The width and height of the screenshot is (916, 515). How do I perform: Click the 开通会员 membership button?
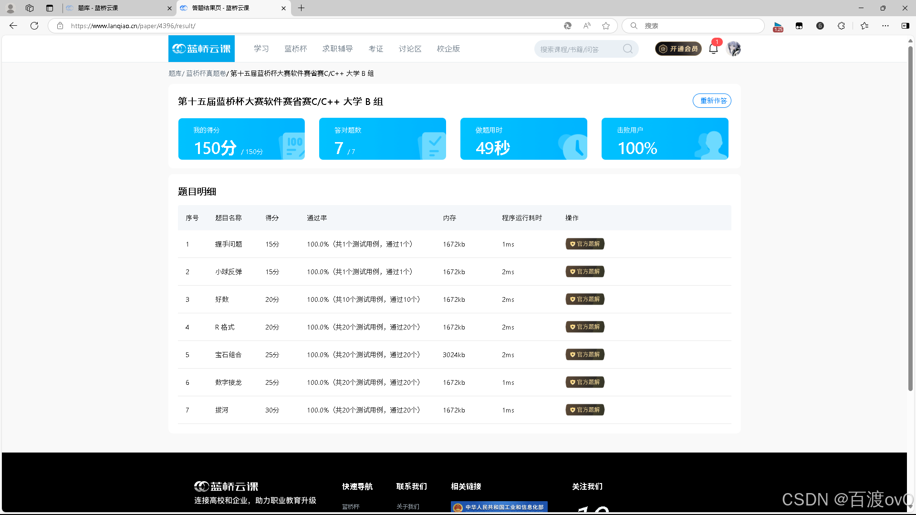[x=678, y=49]
